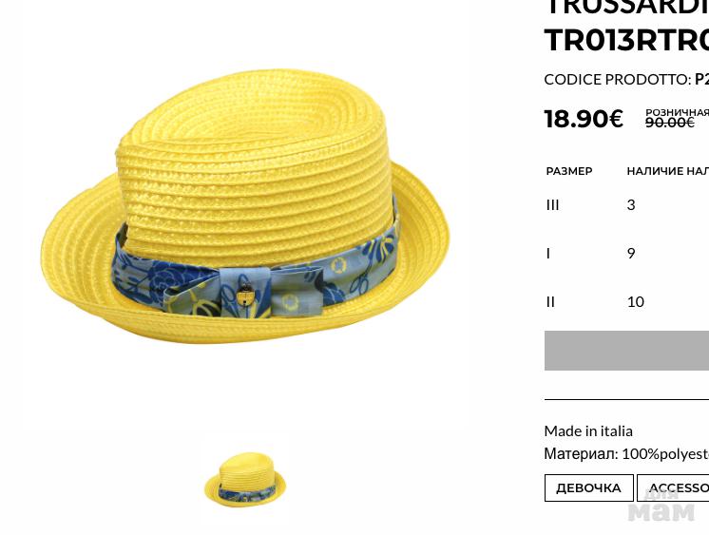Click the availability count 3

click(631, 205)
